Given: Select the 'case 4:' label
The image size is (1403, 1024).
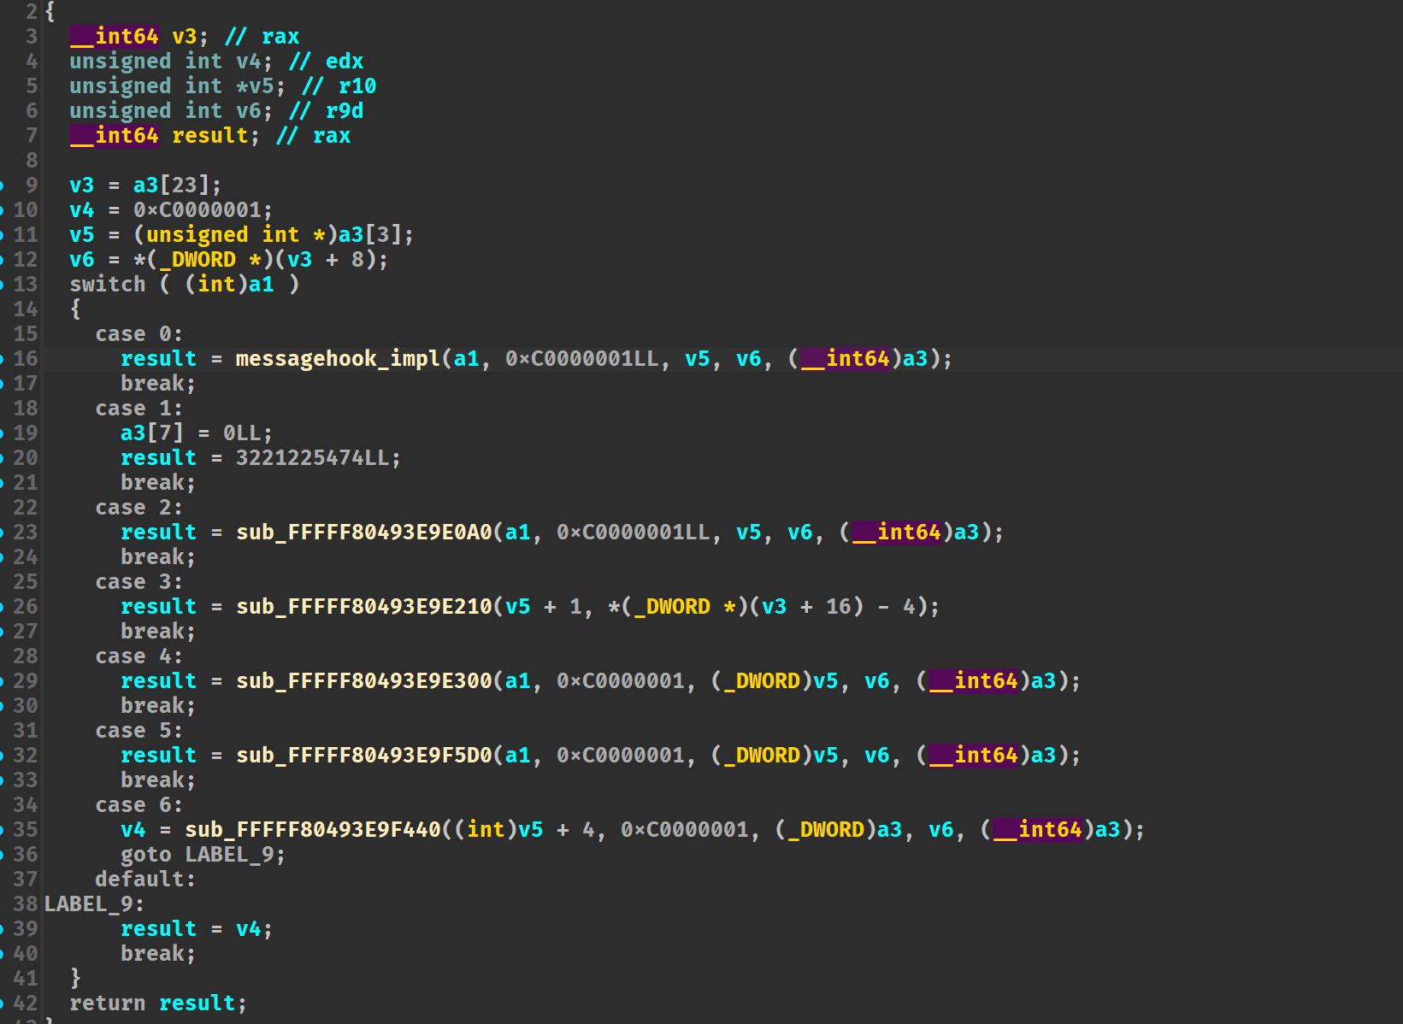Looking at the screenshot, I should coord(139,656).
